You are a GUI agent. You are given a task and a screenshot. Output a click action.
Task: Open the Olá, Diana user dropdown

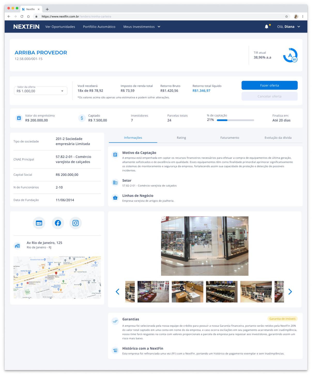288,27
